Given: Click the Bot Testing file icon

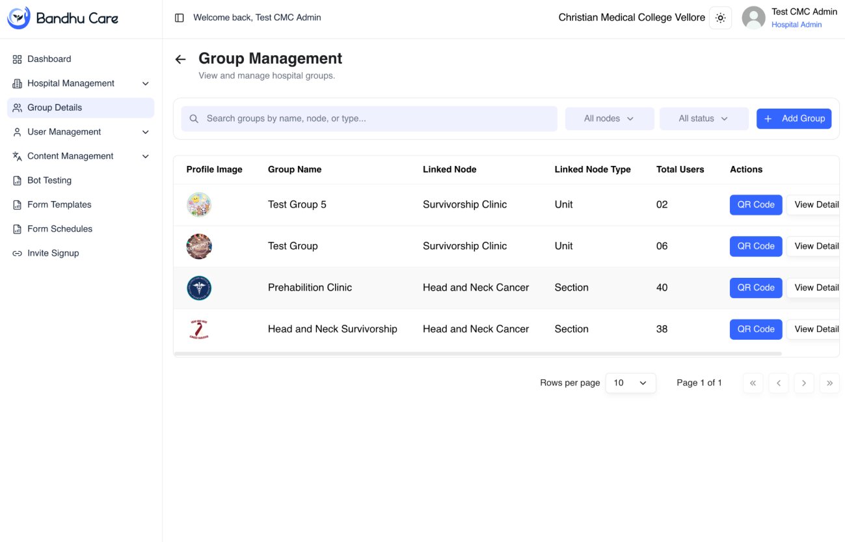Looking at the screenshot, I should [17, 181].
